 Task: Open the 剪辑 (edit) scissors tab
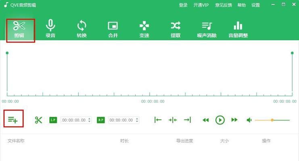pos(19,29)
